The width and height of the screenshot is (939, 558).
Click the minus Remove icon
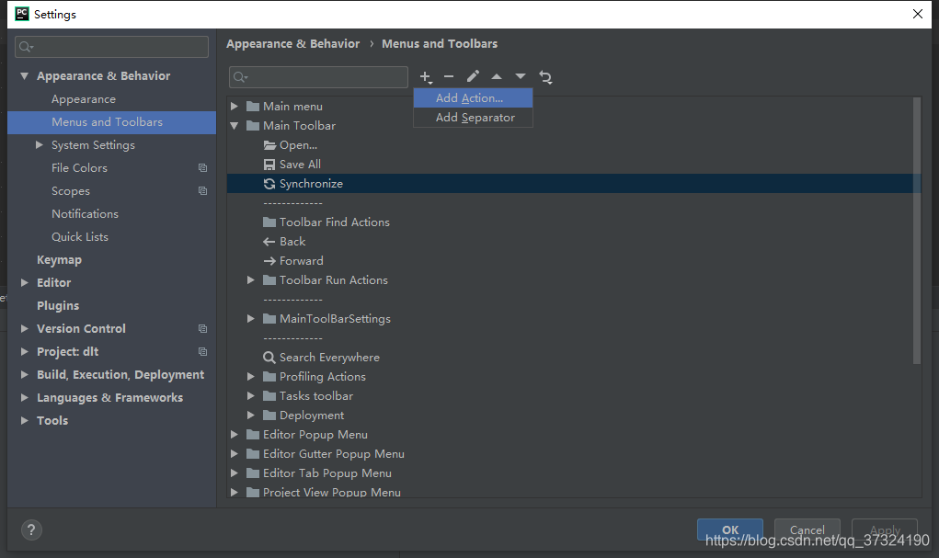pos(449,76)
